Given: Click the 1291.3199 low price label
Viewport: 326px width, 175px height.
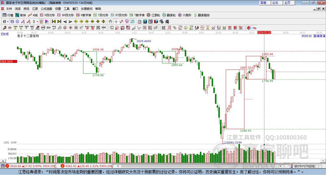Looking at the screenshot, I should tap(234, 143).
